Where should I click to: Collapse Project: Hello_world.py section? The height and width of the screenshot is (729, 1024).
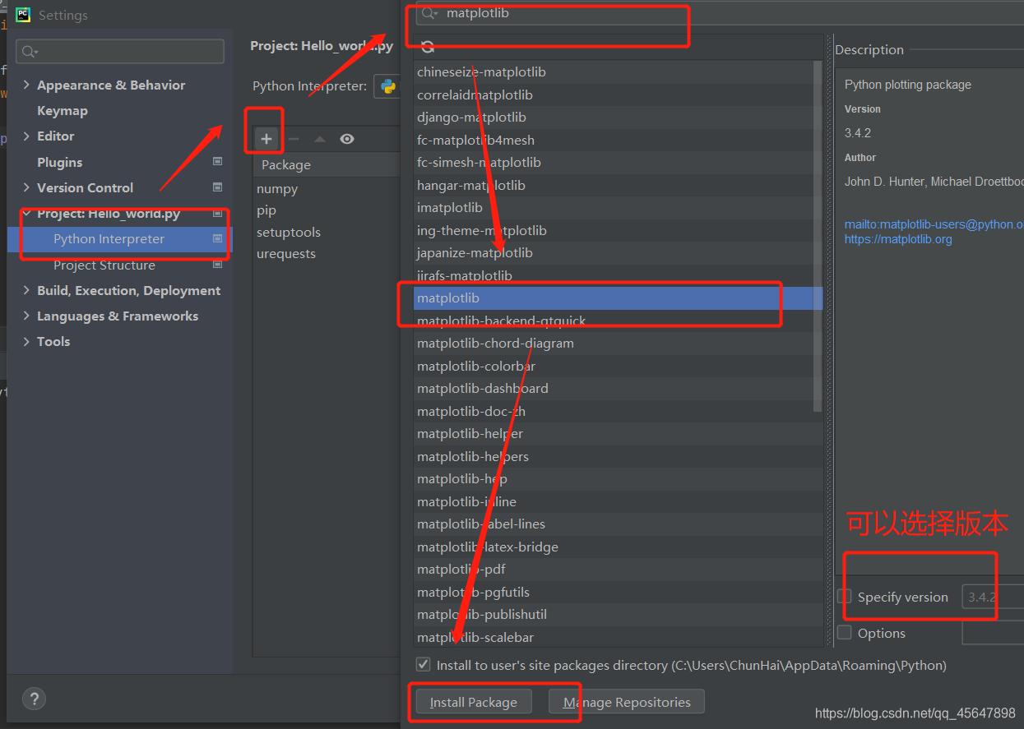pos(26,214)
